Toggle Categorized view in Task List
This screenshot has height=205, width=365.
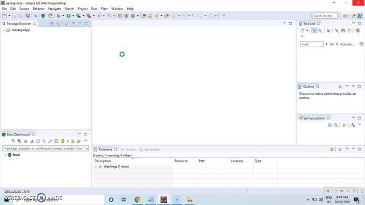(314, 30)
